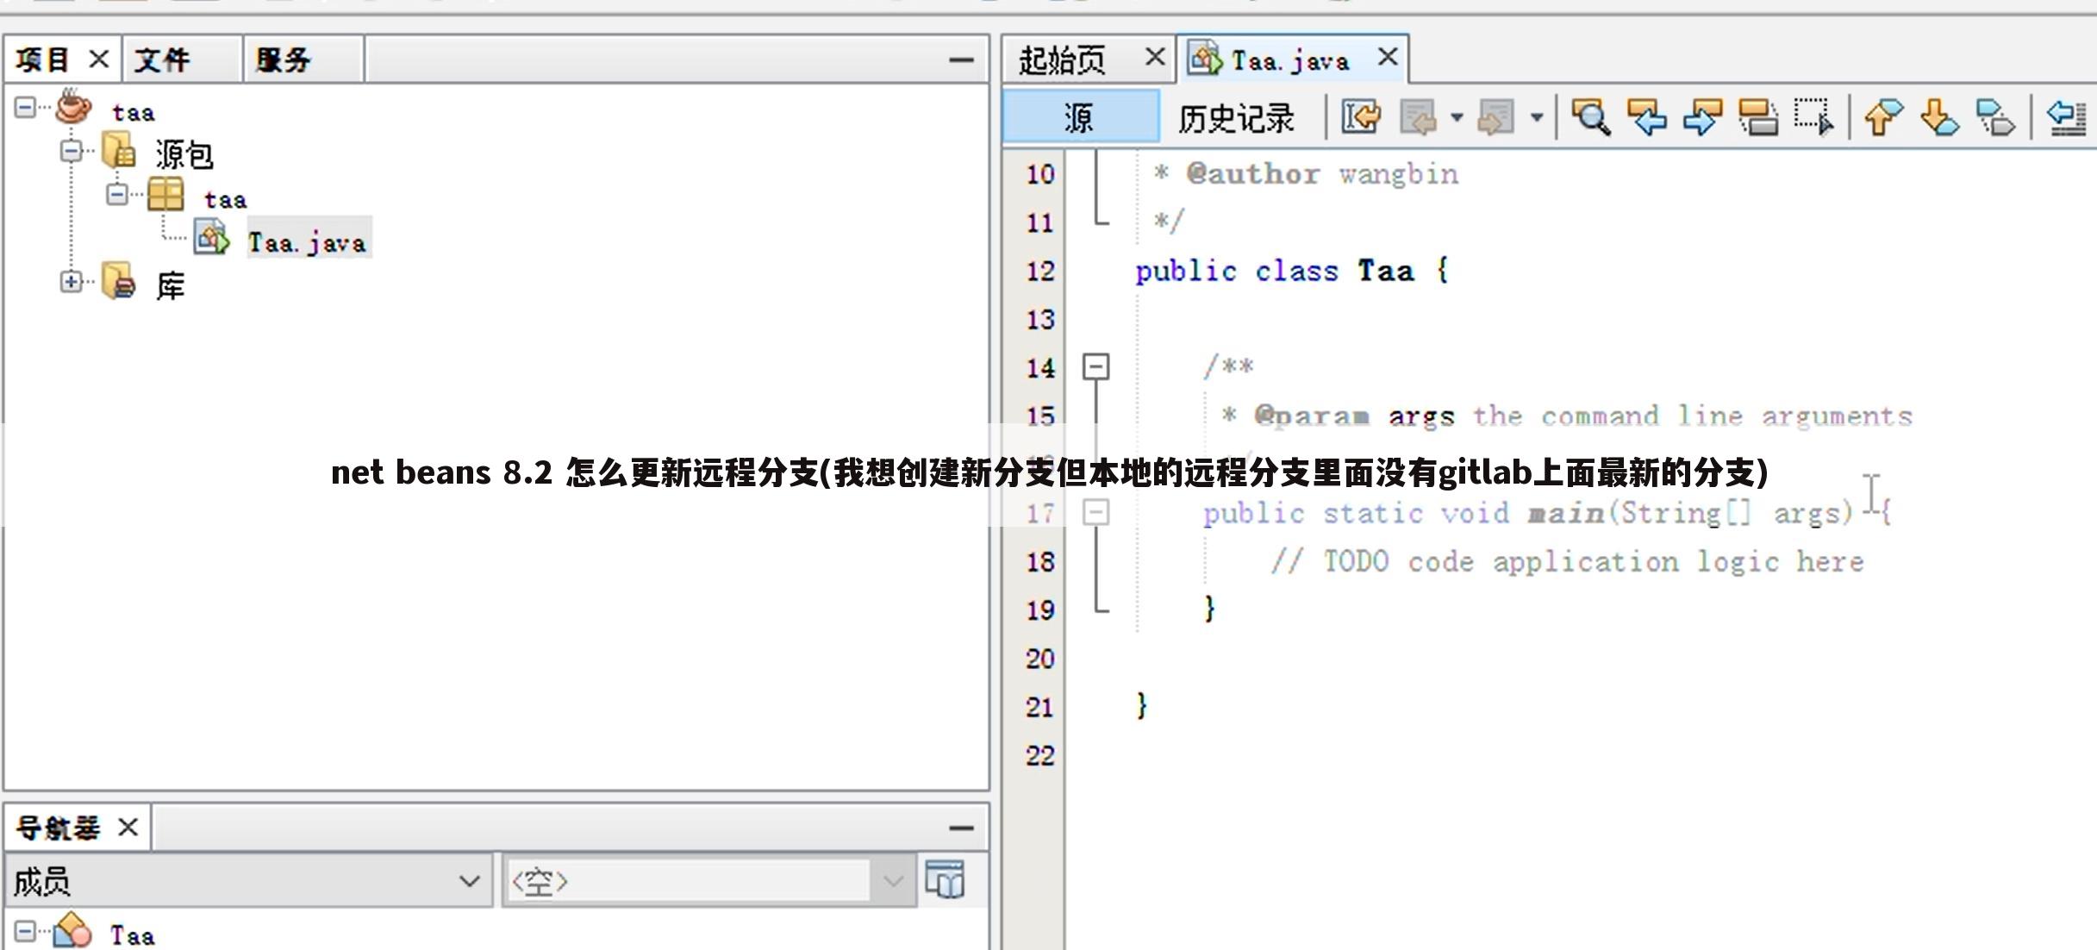Click the Find Selection magnifier icon

1590,117
